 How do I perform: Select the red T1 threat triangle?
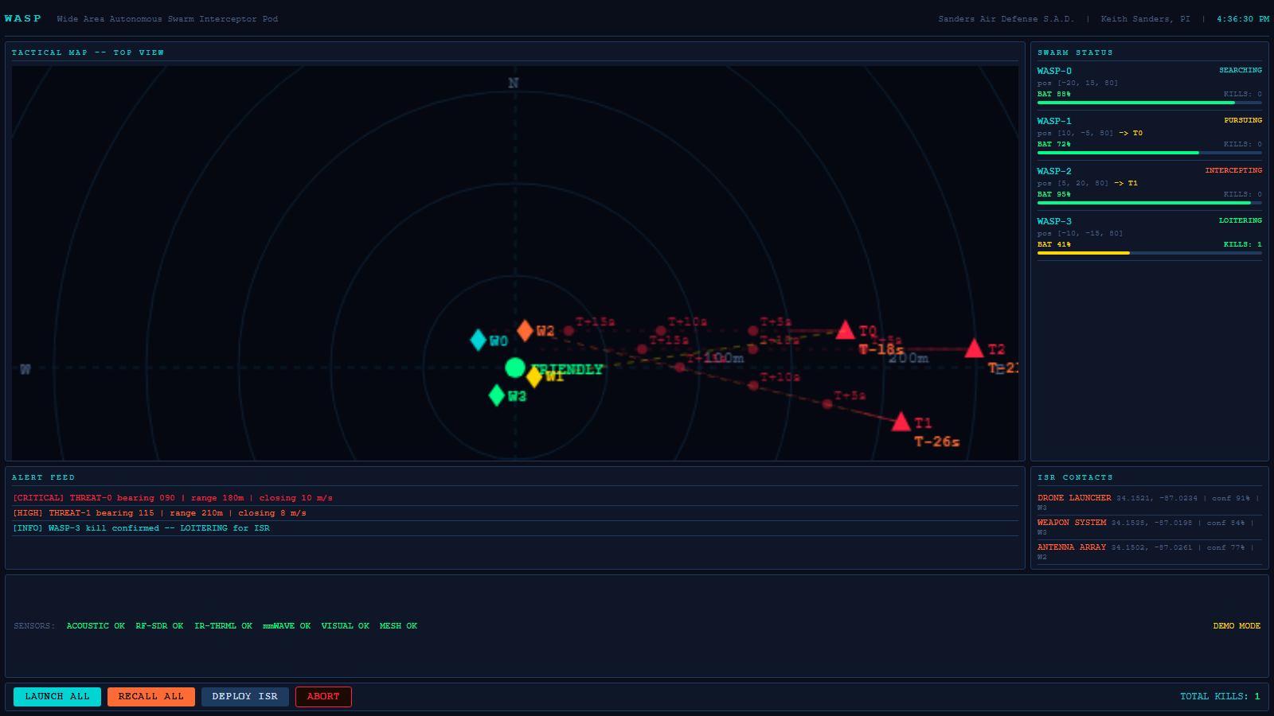click(901, 422)
